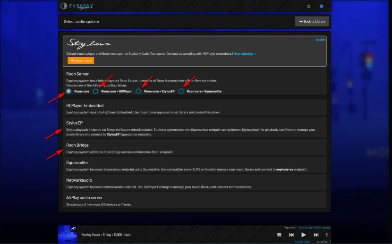
Task: Open the play queue list icon
Action: coord(279,235)
